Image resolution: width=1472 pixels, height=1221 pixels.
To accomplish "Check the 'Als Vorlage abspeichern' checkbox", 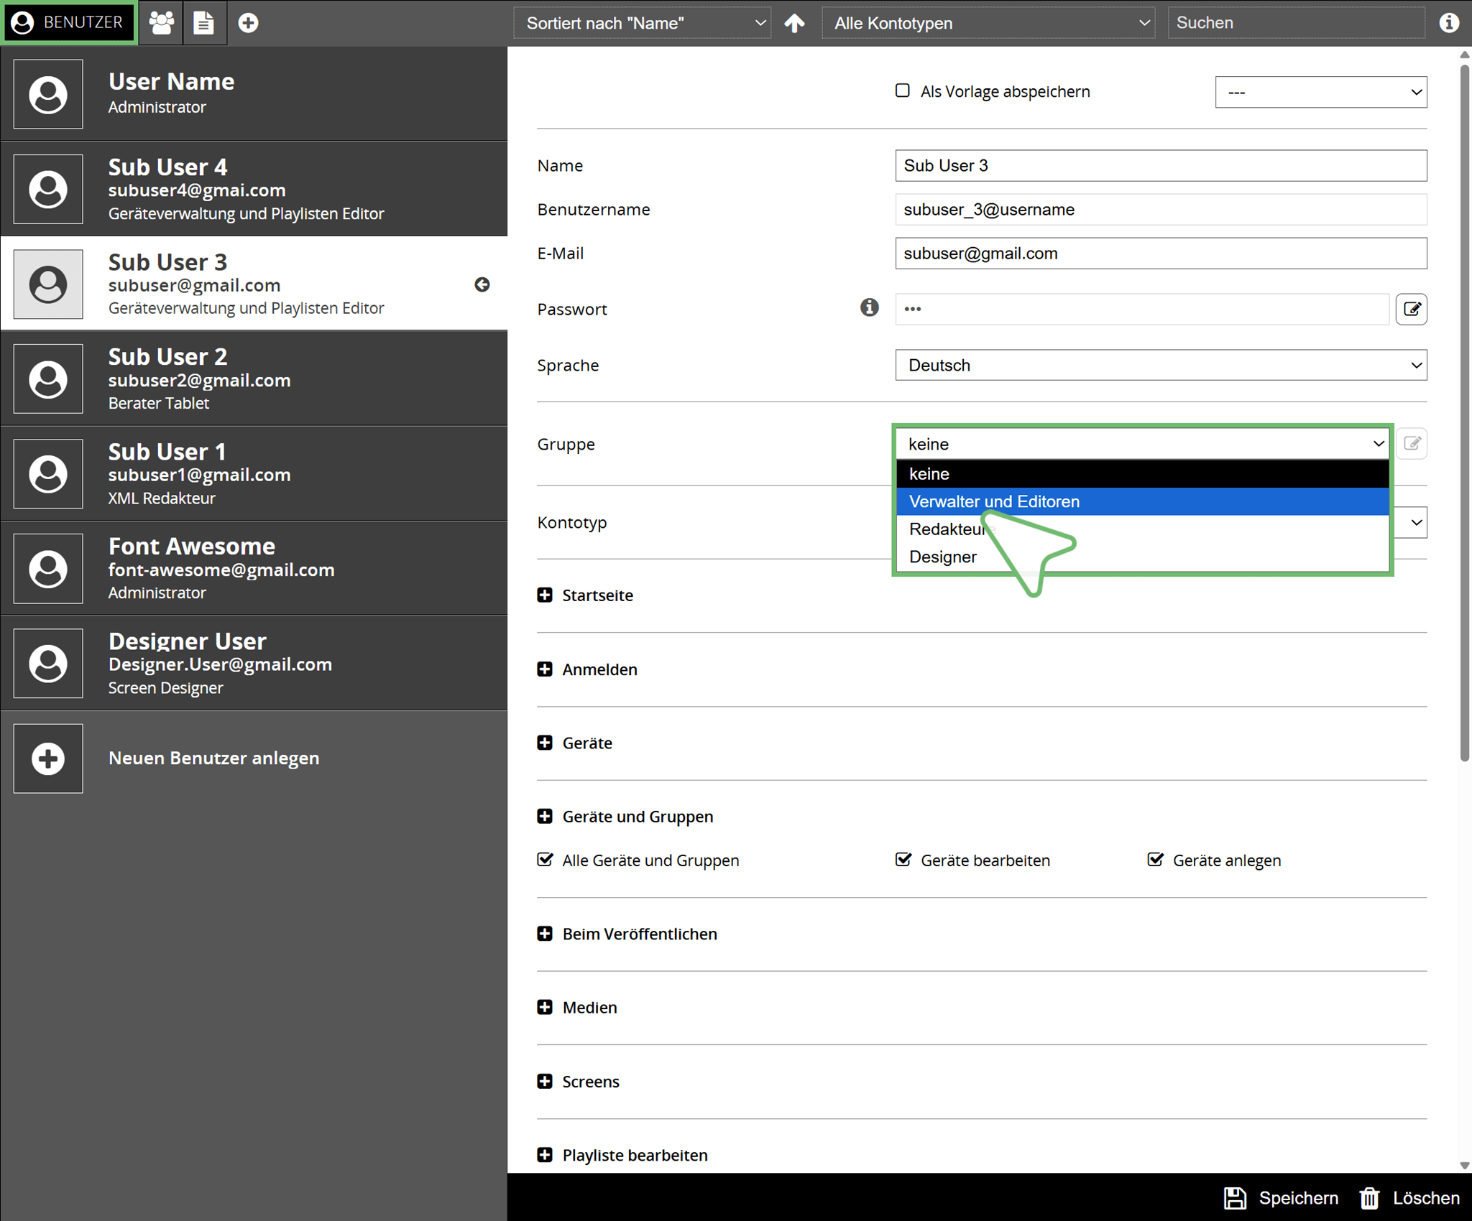I will (x=903, y=91).
